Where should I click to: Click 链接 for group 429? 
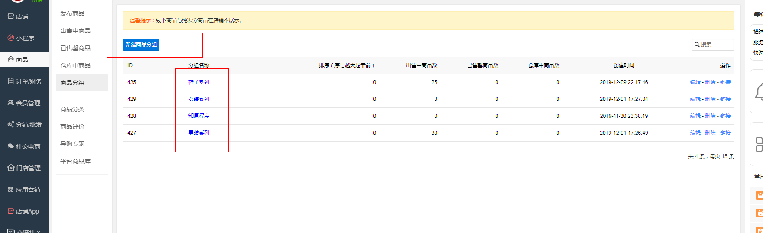click(725, 99)
